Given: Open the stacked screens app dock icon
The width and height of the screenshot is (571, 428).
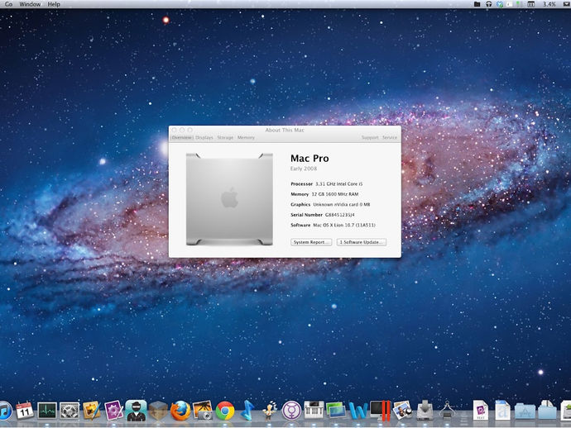Looking at the screenshot, I should pyautogui.click(x=336, y=411).
